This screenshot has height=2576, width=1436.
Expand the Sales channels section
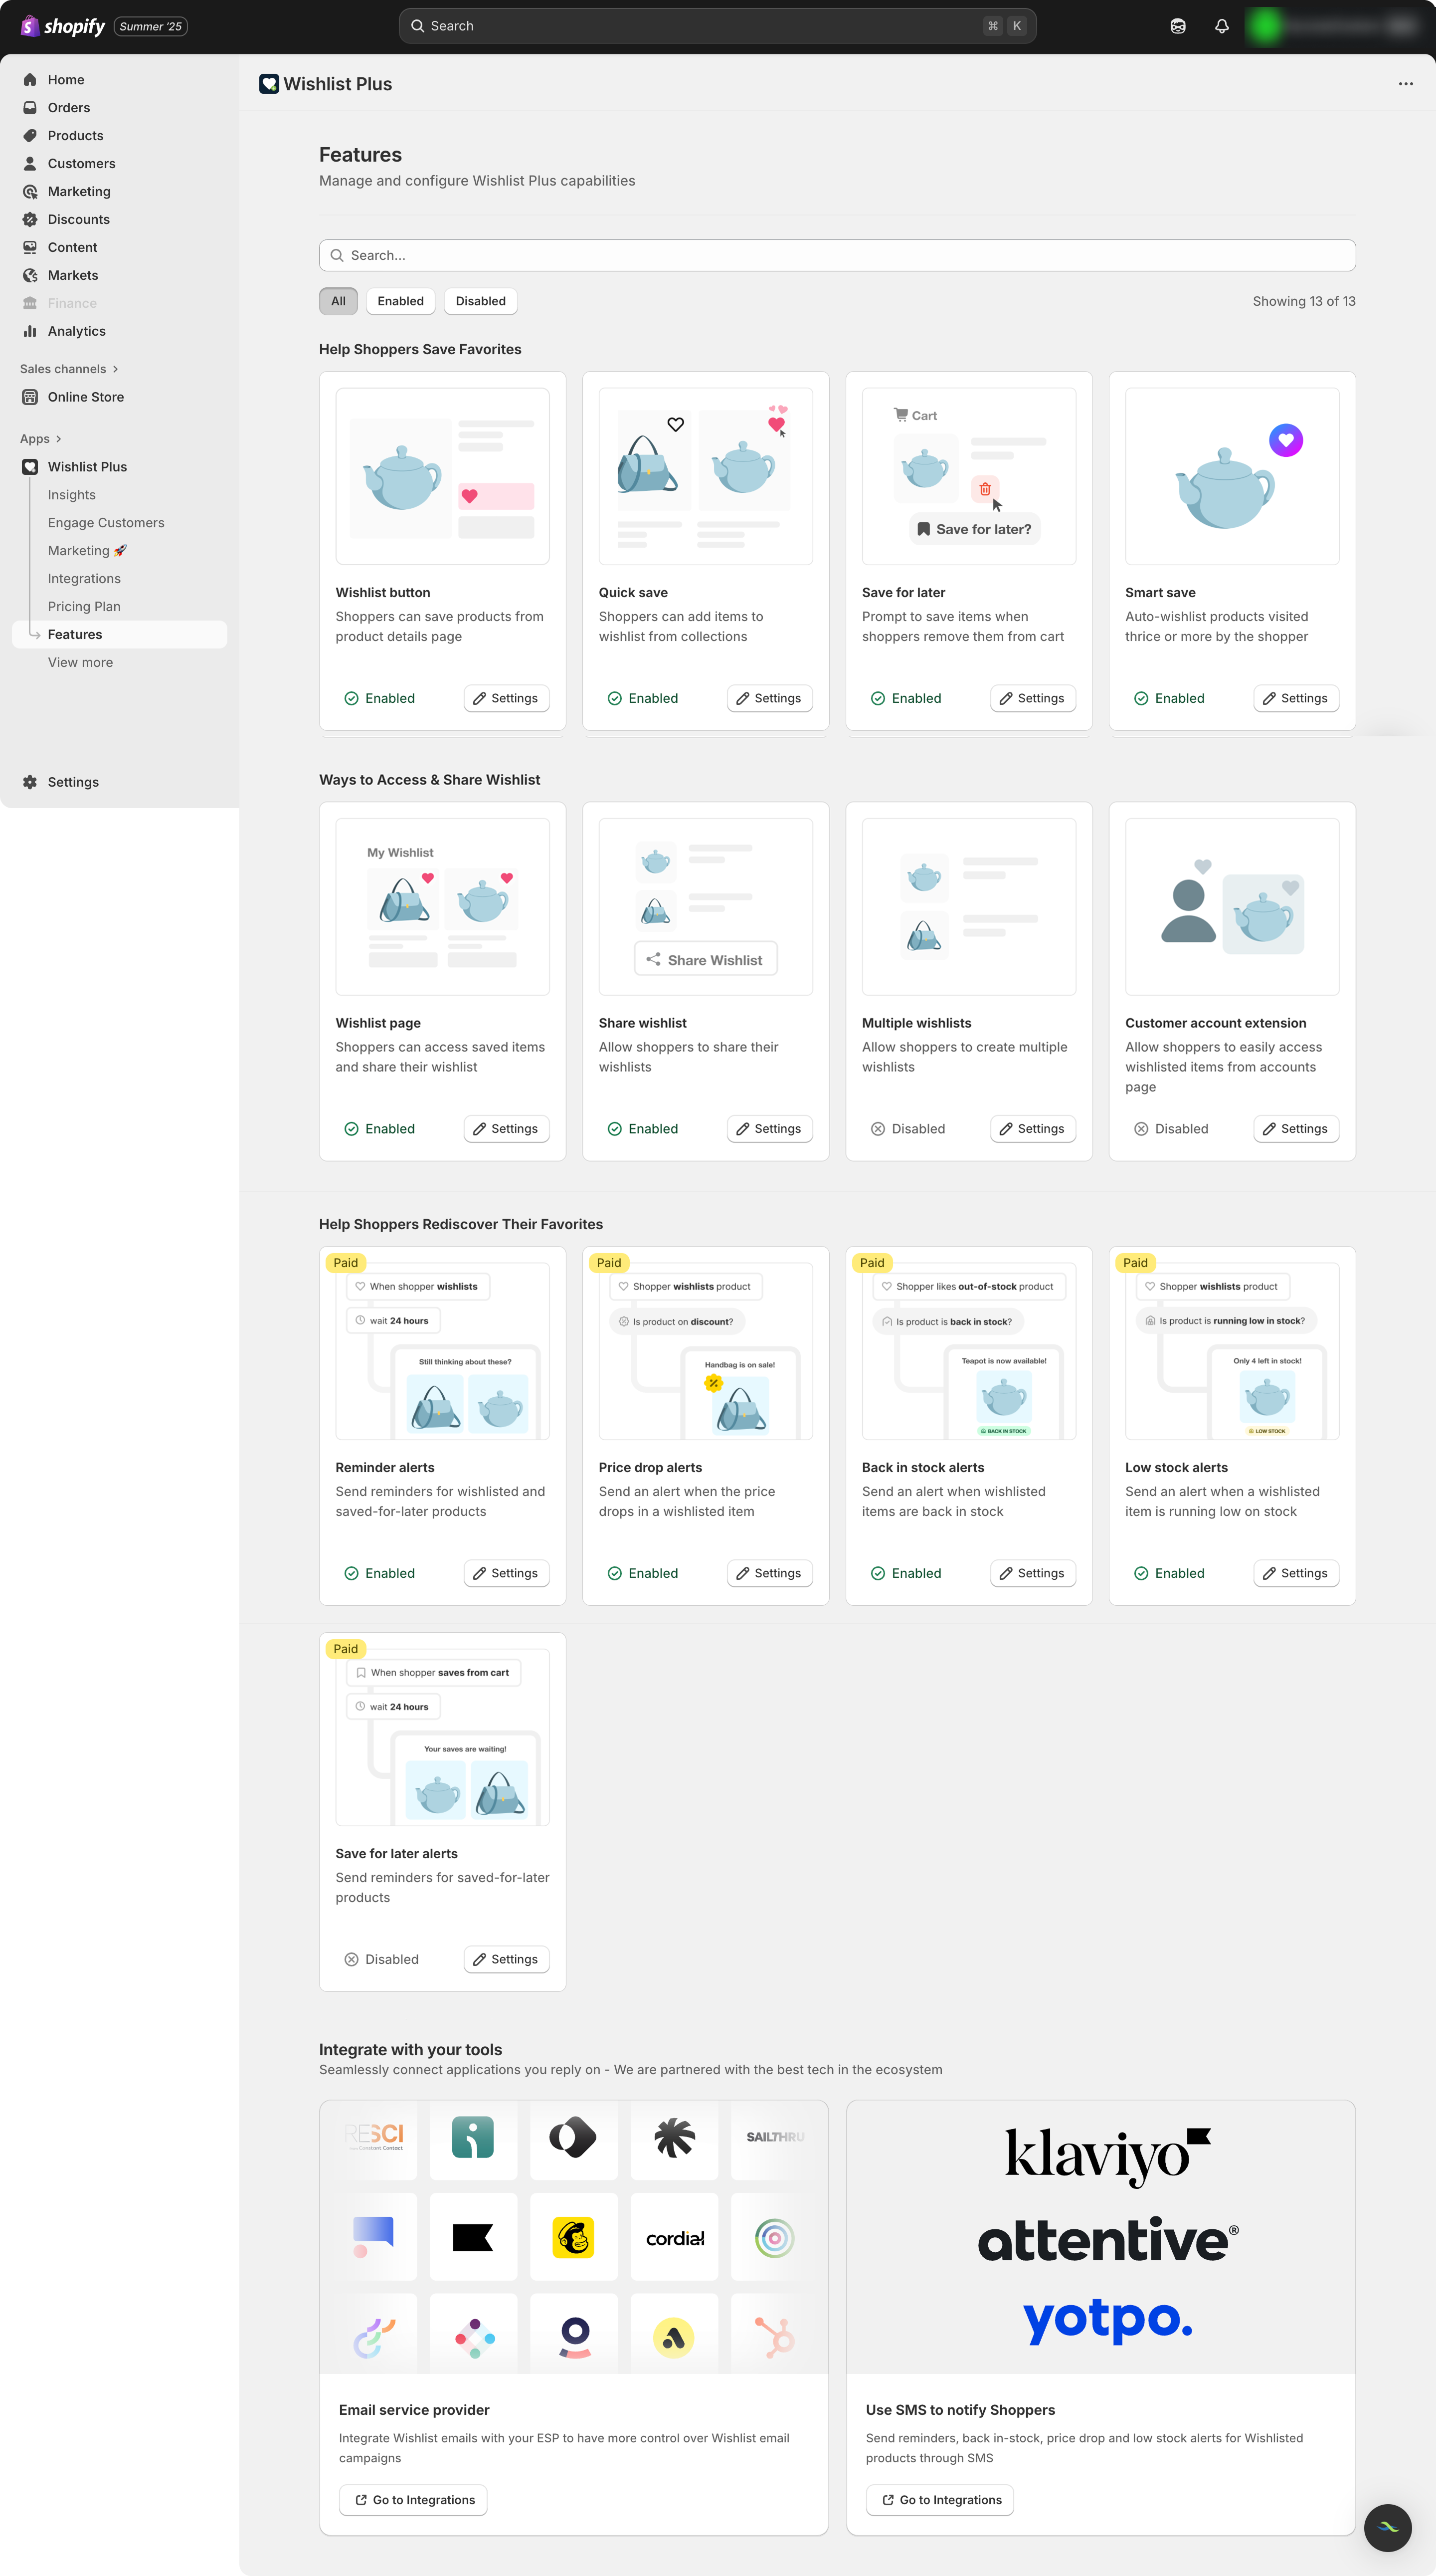tap(69, 369)
